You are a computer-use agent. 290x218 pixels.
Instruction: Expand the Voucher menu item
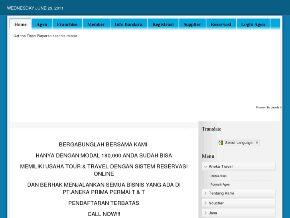click(239, 203)
